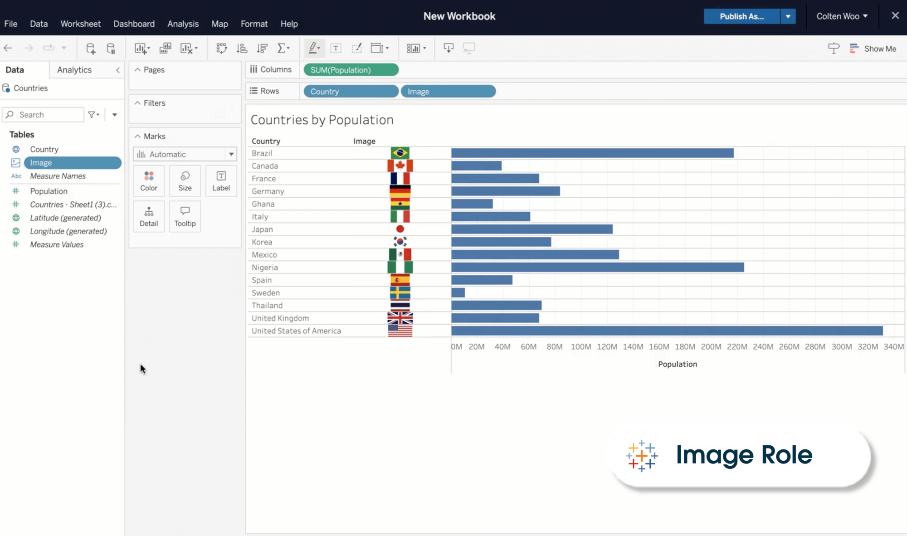Click the Swap Rows and Columns icon

point(221,48)
